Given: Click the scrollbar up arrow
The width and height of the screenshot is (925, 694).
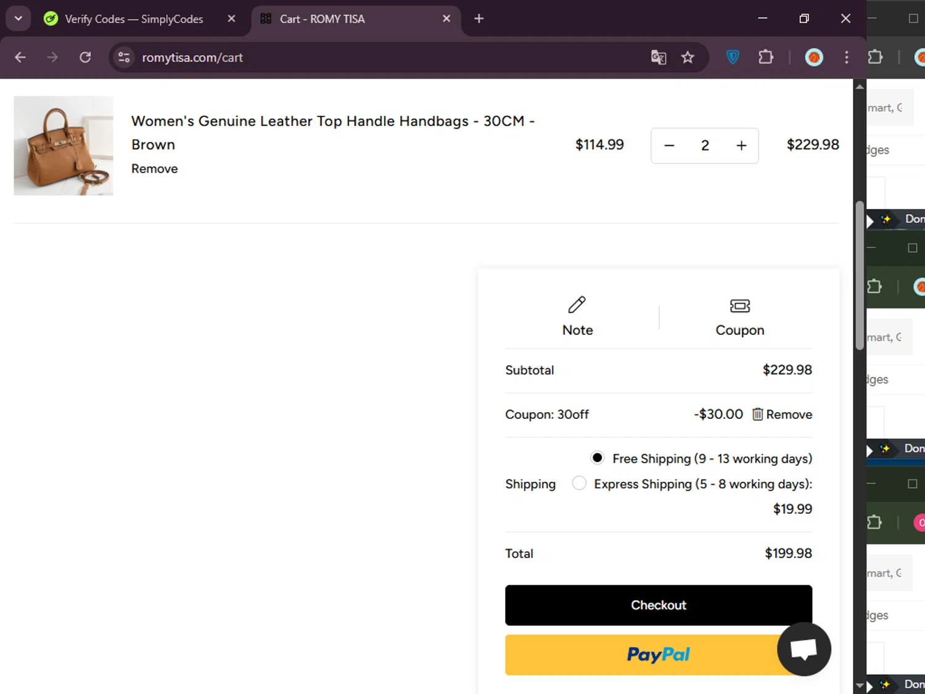Looking at the screenshot, I should click(x=860, y=86).
